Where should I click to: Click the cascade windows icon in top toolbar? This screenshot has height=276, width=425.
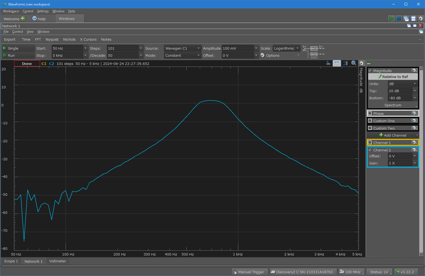point(406,19)
